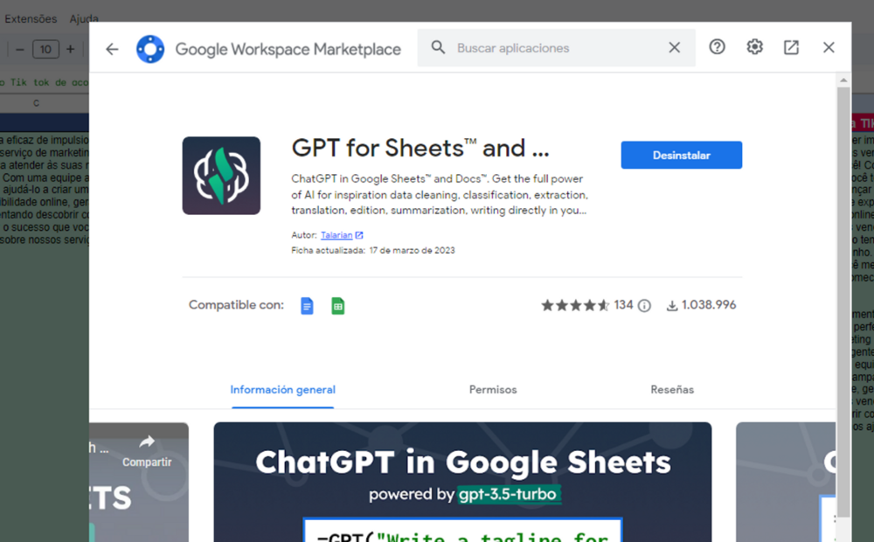The image size is (874, 542).
Task: Go back with the Marketplace back arrow
Action: click(112, 49)
